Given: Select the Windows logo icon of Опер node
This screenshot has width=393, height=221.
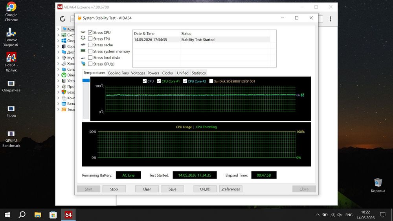Looking at the screenshot, I should [x=64, y=40].
